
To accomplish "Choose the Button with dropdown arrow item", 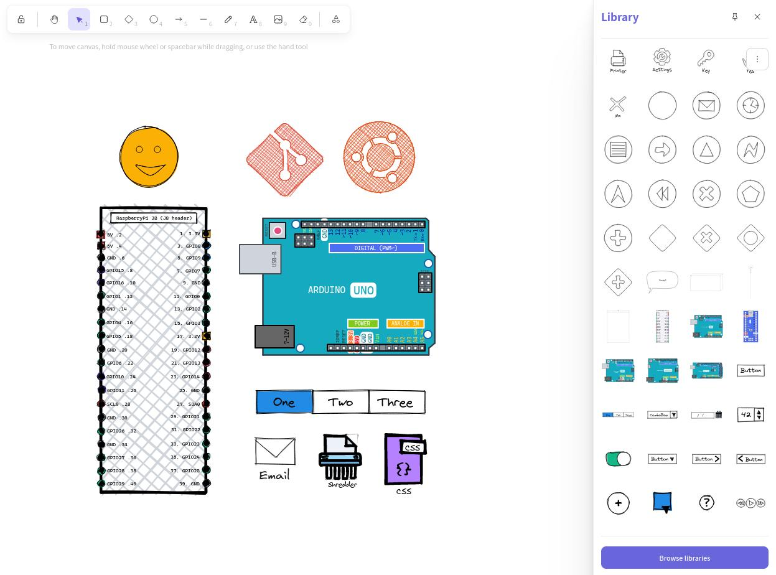I will coord(662,459).
